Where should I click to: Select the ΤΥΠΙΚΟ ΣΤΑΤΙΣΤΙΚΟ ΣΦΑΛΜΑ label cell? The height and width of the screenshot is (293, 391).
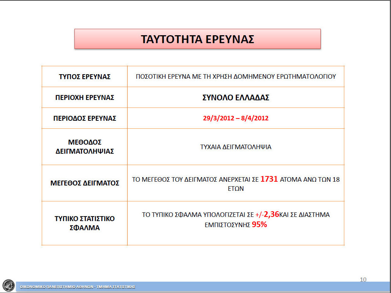[85, 223]
